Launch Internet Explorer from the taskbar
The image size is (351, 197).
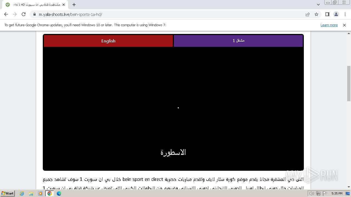coord(22,193)
